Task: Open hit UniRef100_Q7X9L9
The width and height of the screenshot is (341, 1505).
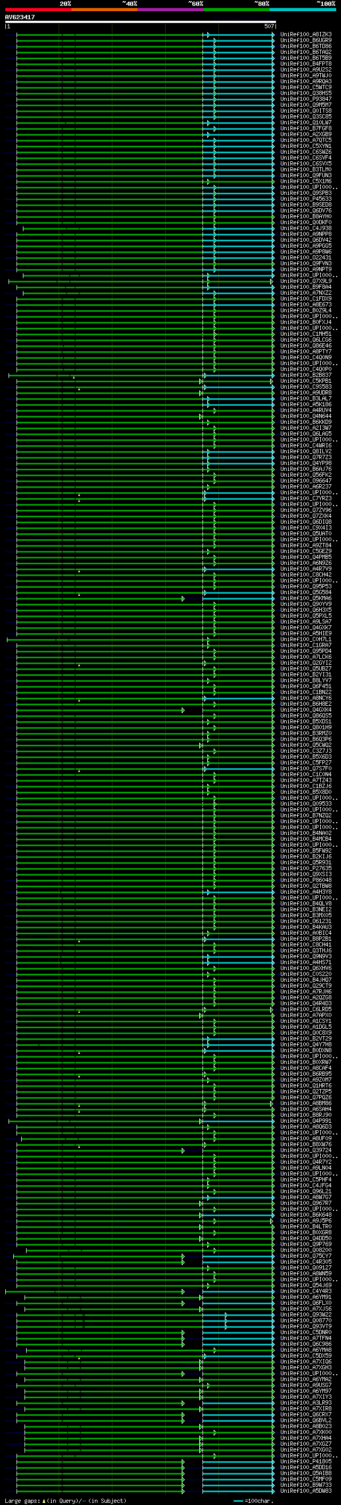Action: pos(306,281)
